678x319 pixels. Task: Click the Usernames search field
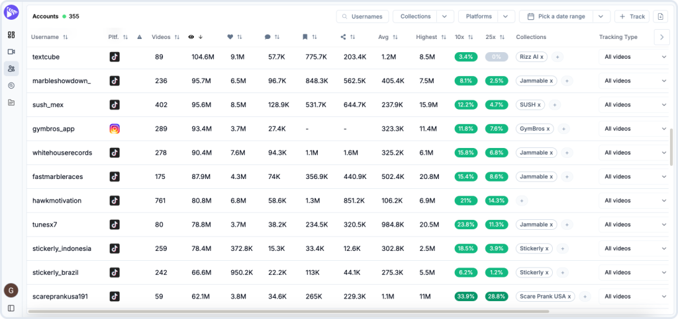362,17
